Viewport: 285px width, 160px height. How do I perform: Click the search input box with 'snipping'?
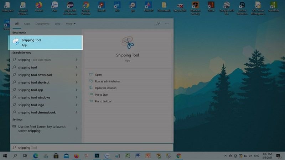pyautogui.click(x=92, y=148)
